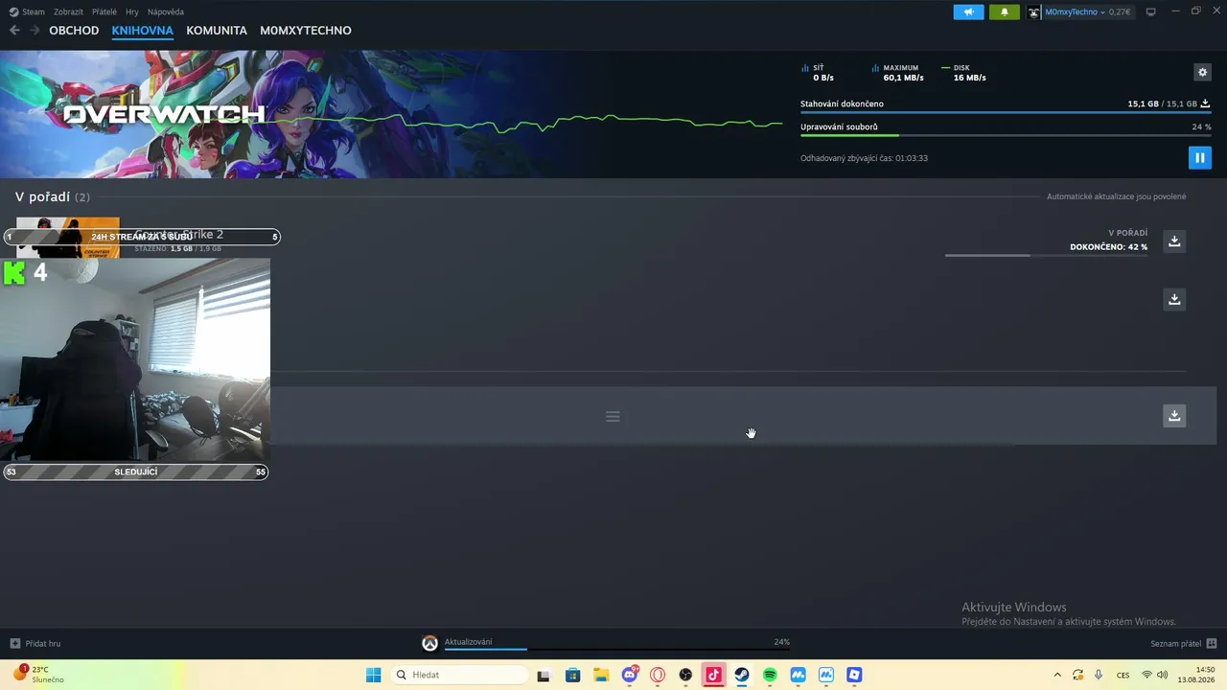1227x690 pixels.
Task: Click the Hledat taskbar search box
Action: [460, 675]
